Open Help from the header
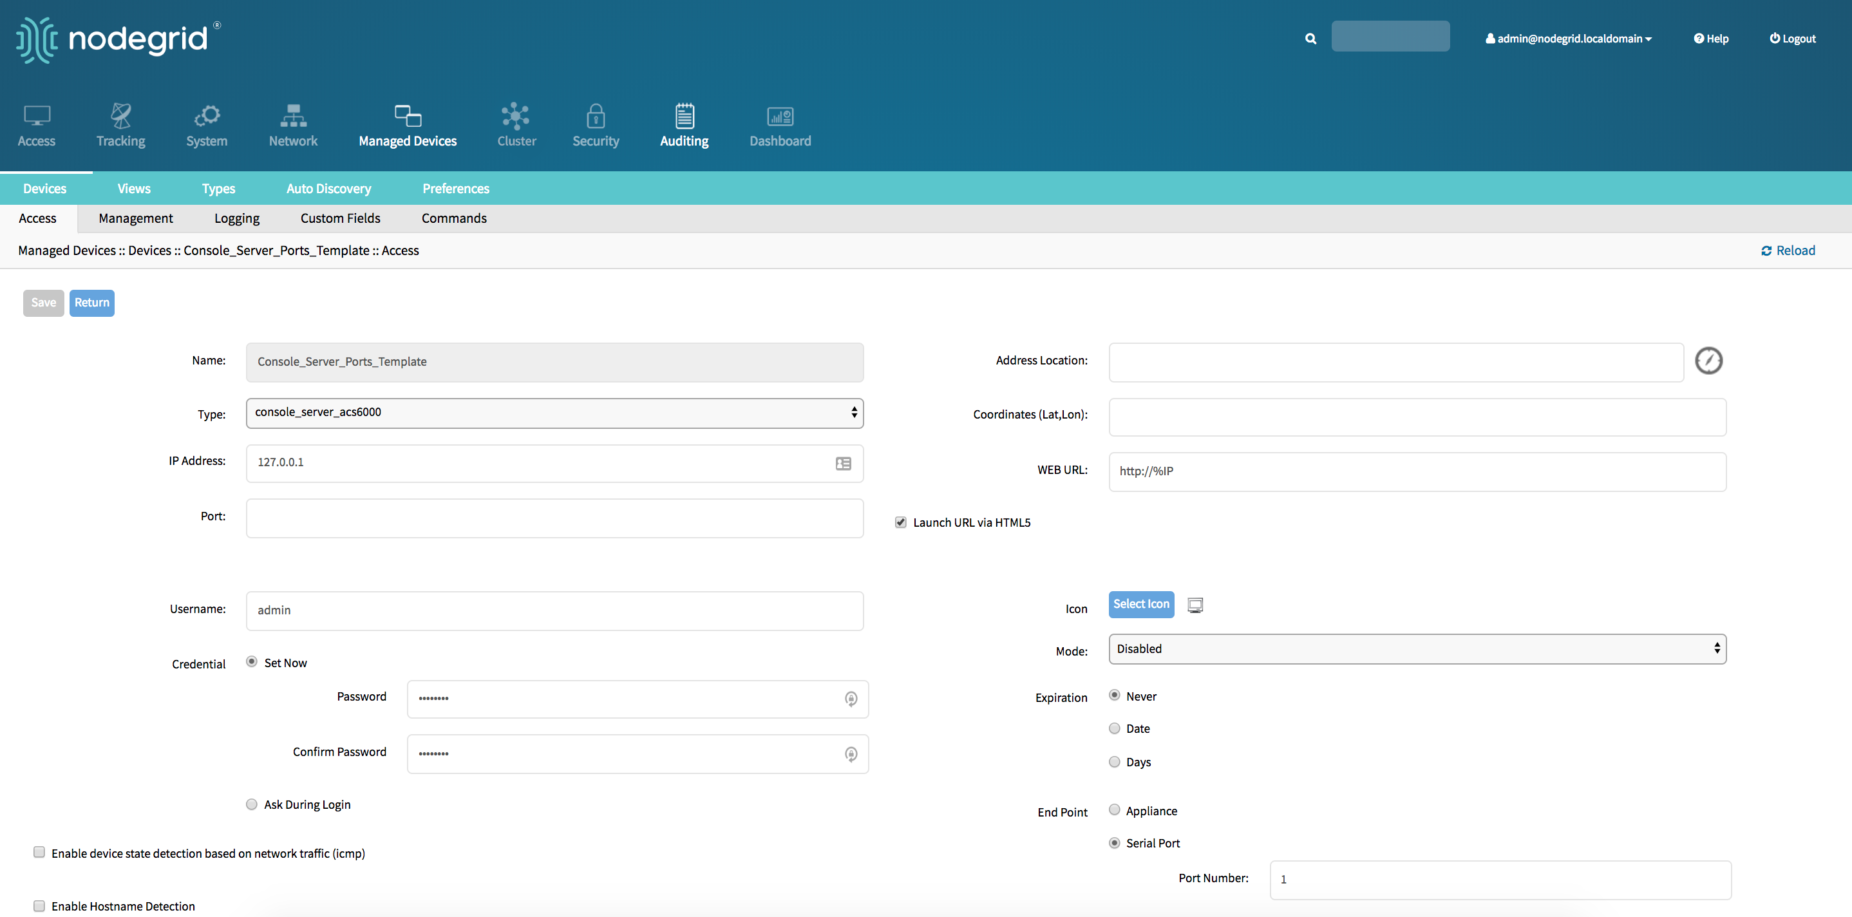 [1711, 39]
